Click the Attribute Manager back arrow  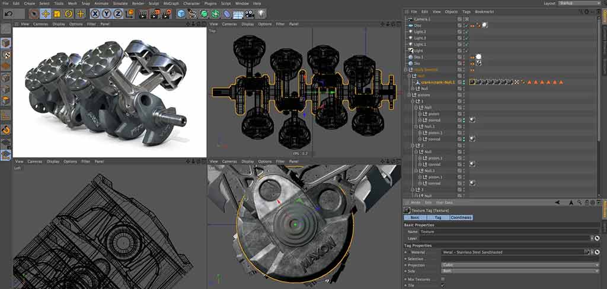pyautogui.click(x=557, y=202)
